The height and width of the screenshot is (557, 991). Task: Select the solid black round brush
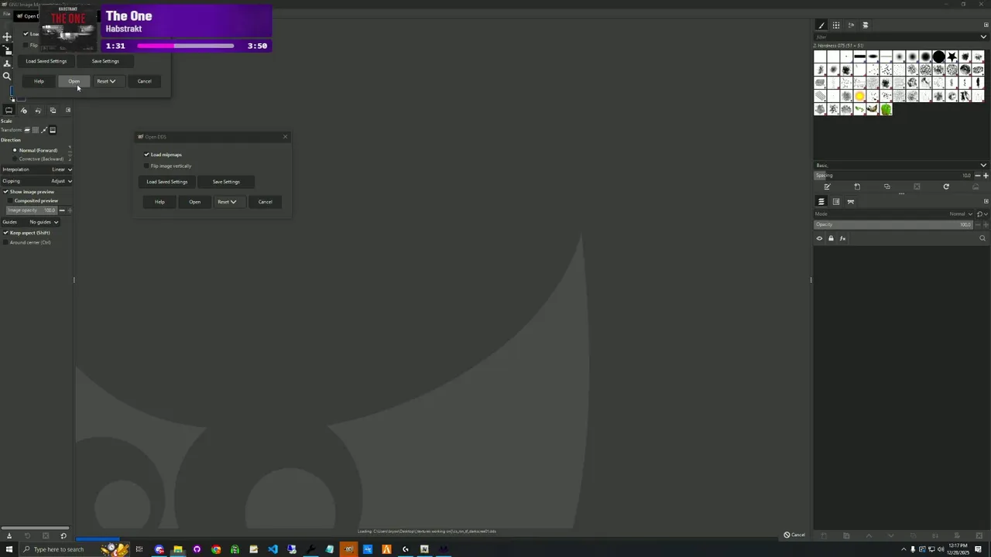click(938, 56)
